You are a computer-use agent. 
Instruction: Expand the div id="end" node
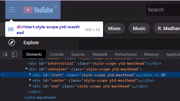click(x=30, y=86)
